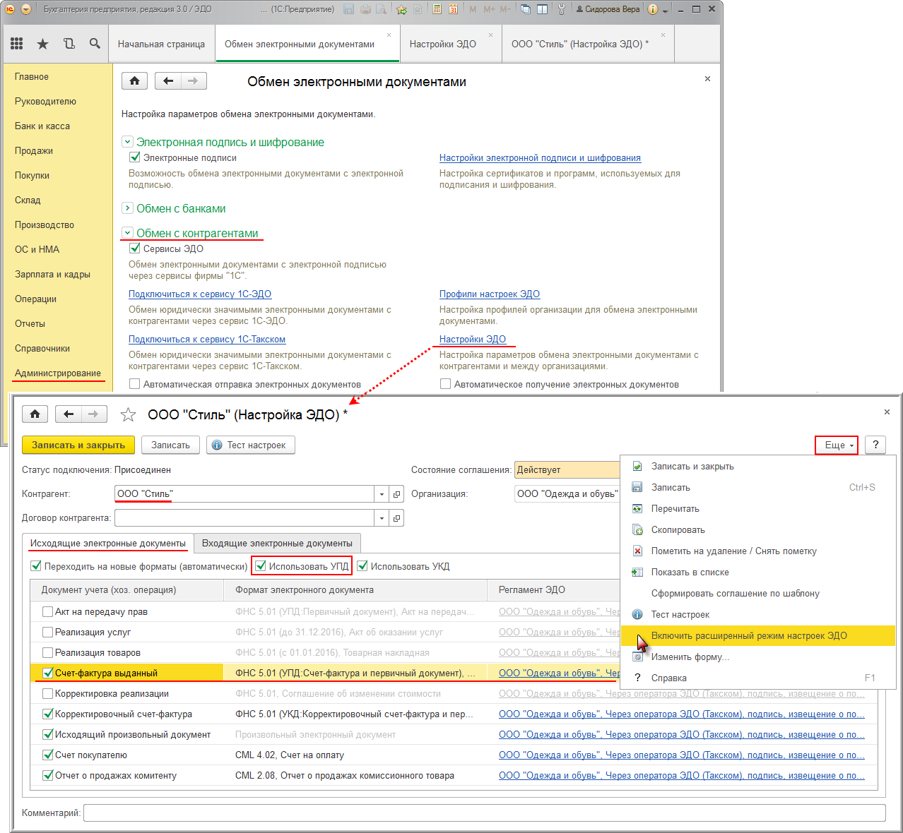Toggle Использовать УПД checkbox

261,566
